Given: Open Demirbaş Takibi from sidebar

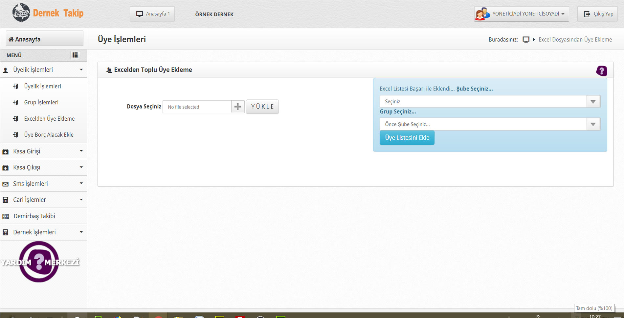Looking at the screenshot, I should 34,216.
